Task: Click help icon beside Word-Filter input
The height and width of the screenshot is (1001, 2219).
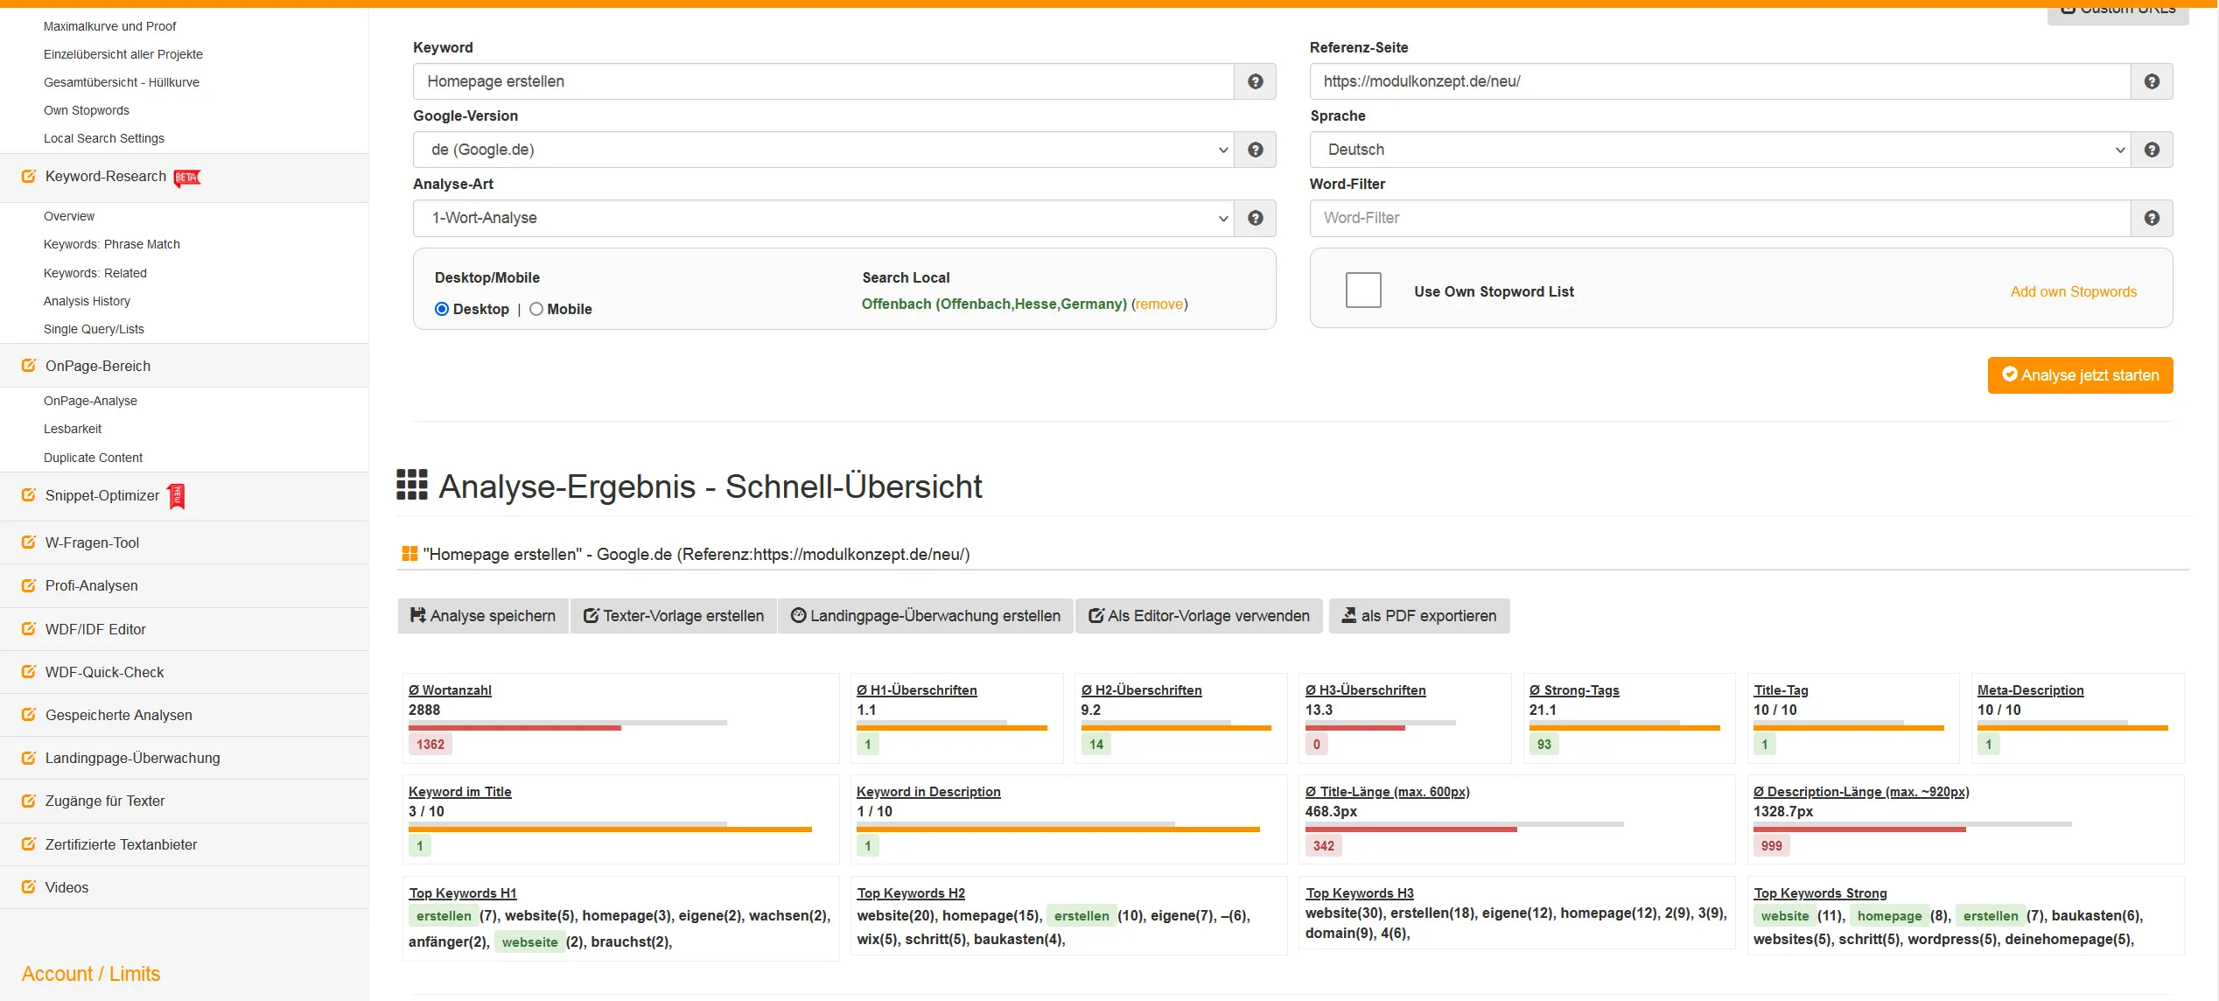Action: point(2152,218)
